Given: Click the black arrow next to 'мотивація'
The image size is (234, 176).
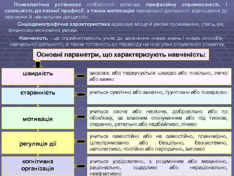Looking at the screenshot, I should [x=81, y=117].
